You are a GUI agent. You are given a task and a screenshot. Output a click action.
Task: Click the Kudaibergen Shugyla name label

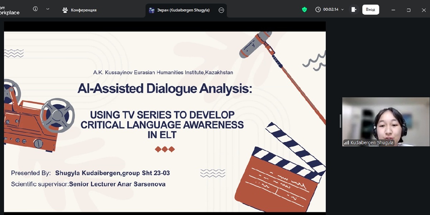[x=372, y=143]
